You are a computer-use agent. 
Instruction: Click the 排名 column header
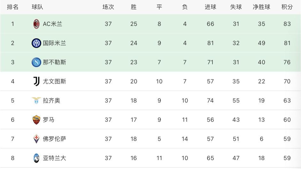(13, 7)
